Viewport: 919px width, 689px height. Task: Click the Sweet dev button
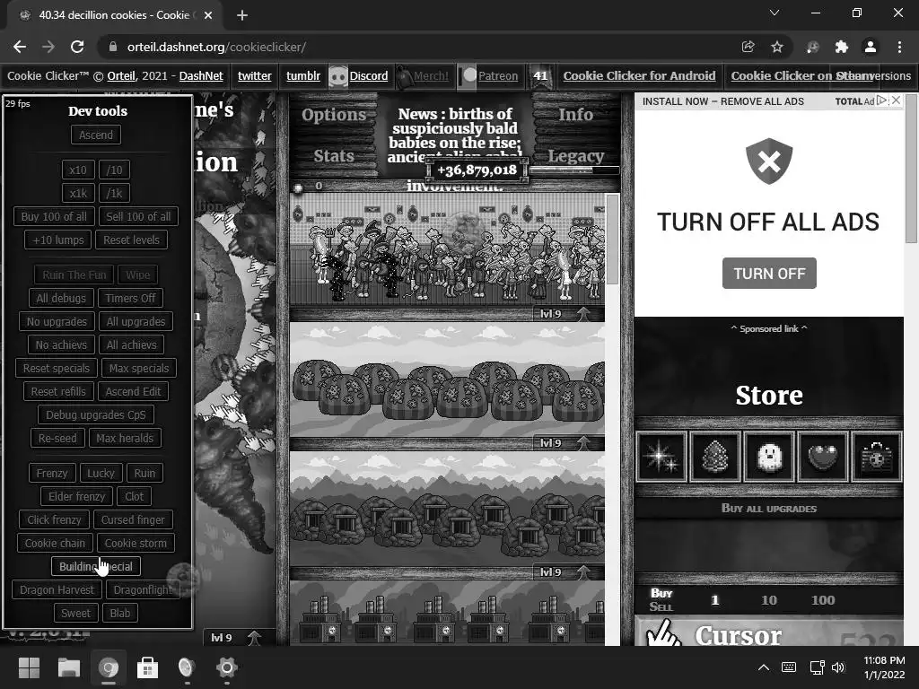(75, 614)
